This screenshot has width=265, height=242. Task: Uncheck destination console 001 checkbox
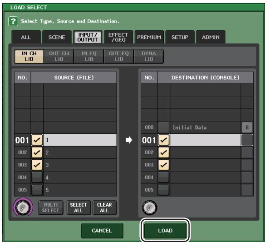(x=164, y=140)
